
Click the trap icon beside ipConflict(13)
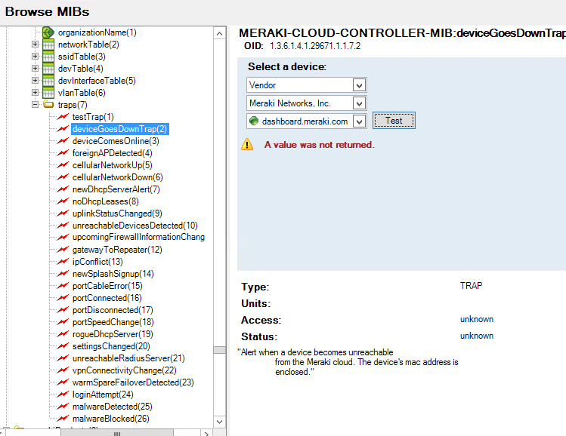pyautogui.click(x=63, y=262)
